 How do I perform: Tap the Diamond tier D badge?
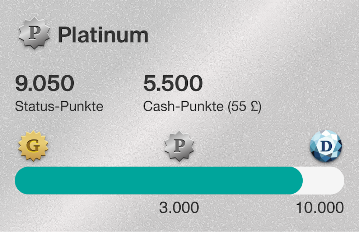[326, 146]
